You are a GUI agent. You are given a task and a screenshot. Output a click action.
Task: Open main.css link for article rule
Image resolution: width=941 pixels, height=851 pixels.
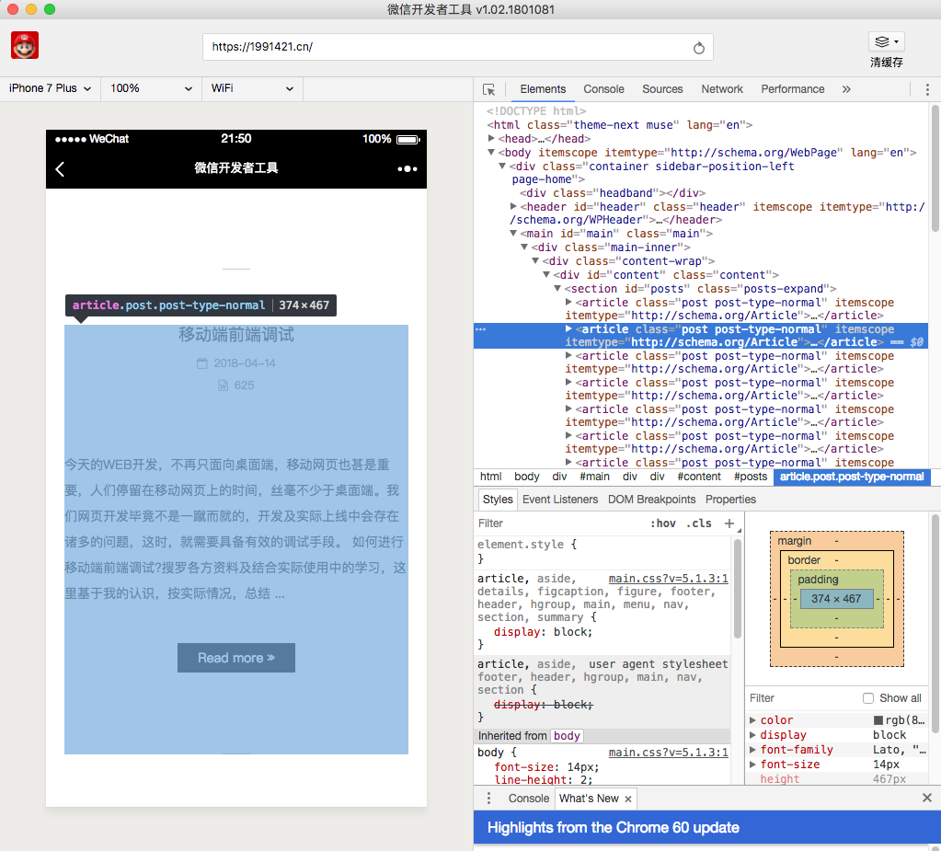tap(668, 579)
